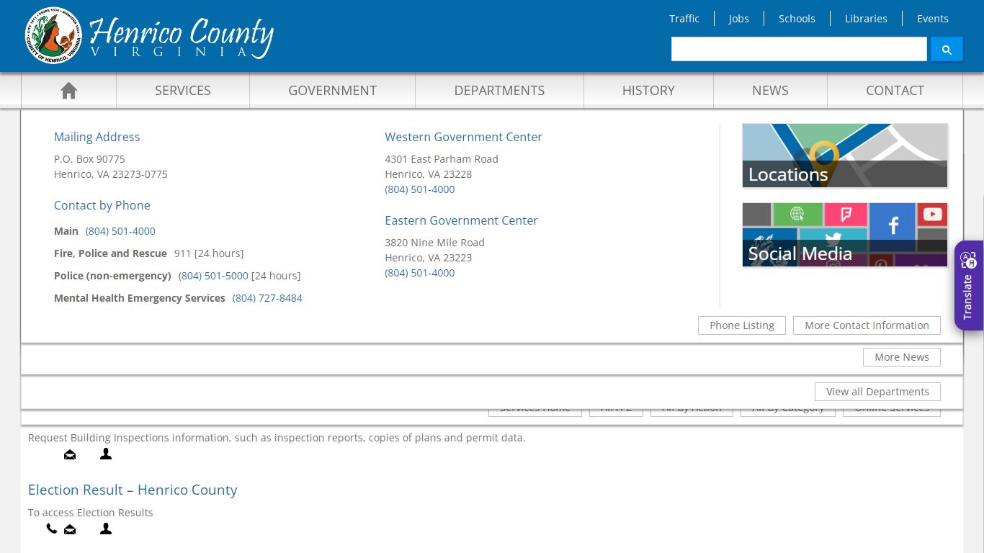The width and height of the screenshot is (984, 553).
Task: Click Eastern Government Center phone number
Action: click(x=420, y=273)
